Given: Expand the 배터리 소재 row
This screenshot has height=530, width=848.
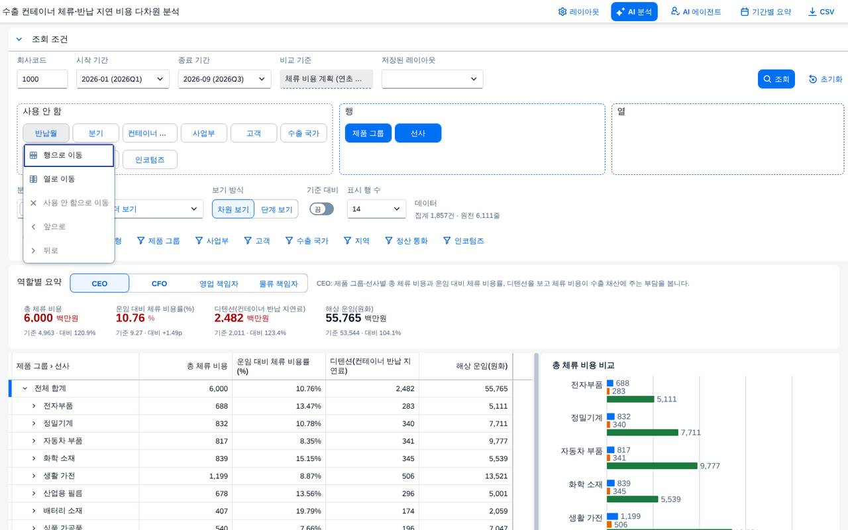Looking at the screenshot, I should click(x=34, y=511).
